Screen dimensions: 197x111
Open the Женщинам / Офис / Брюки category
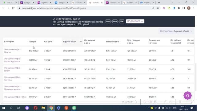[x=13, y=69]
